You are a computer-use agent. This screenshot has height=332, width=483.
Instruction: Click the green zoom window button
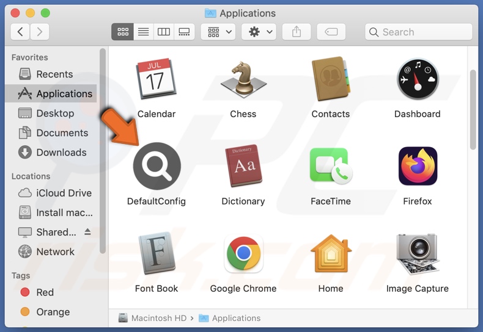45,13
